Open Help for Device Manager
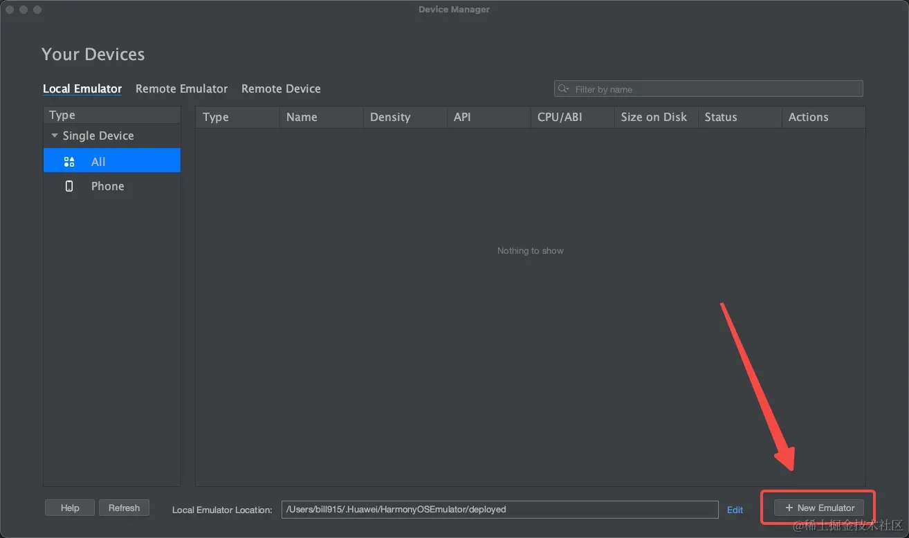This screenshot has height=538, width=909. coord(70,508)
